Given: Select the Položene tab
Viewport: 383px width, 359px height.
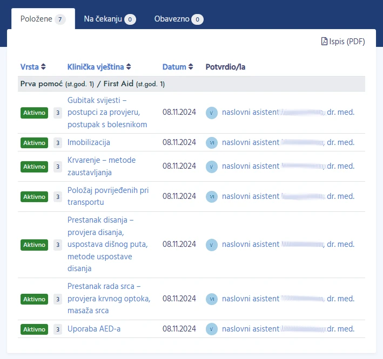Looking at the screenshot, I should point(43,19).
